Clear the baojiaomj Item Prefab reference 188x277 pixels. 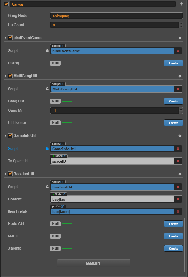pos(178,211)
